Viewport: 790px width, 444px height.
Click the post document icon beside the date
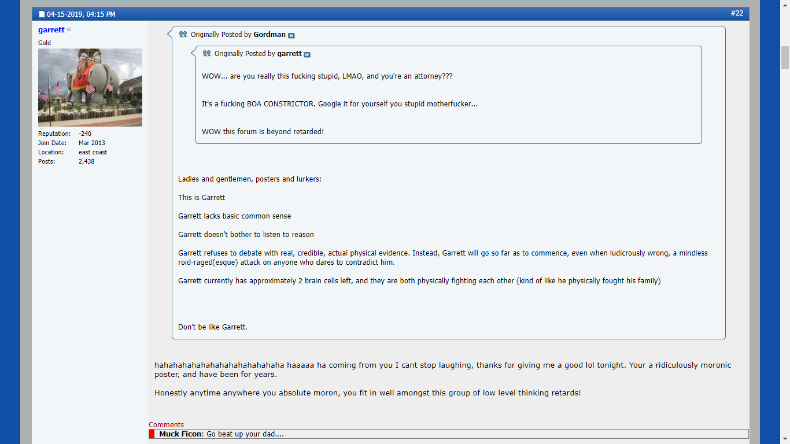42,14
